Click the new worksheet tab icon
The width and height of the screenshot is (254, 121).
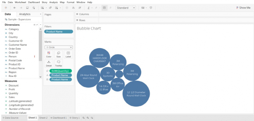coord(83,118)
